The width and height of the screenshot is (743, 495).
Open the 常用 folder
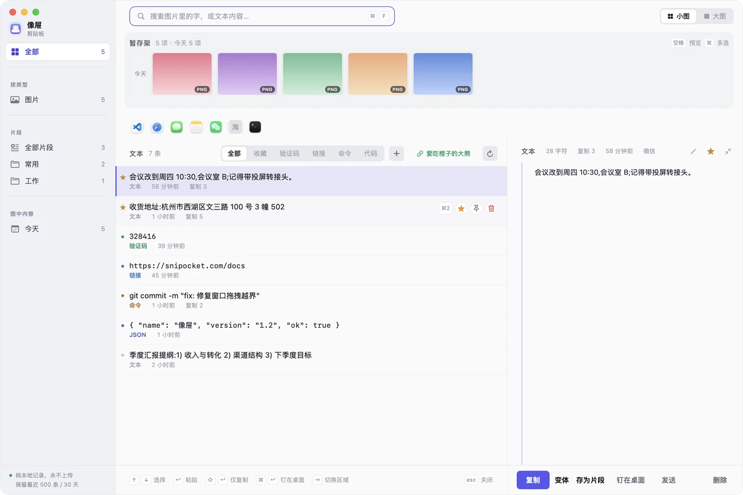58,164
